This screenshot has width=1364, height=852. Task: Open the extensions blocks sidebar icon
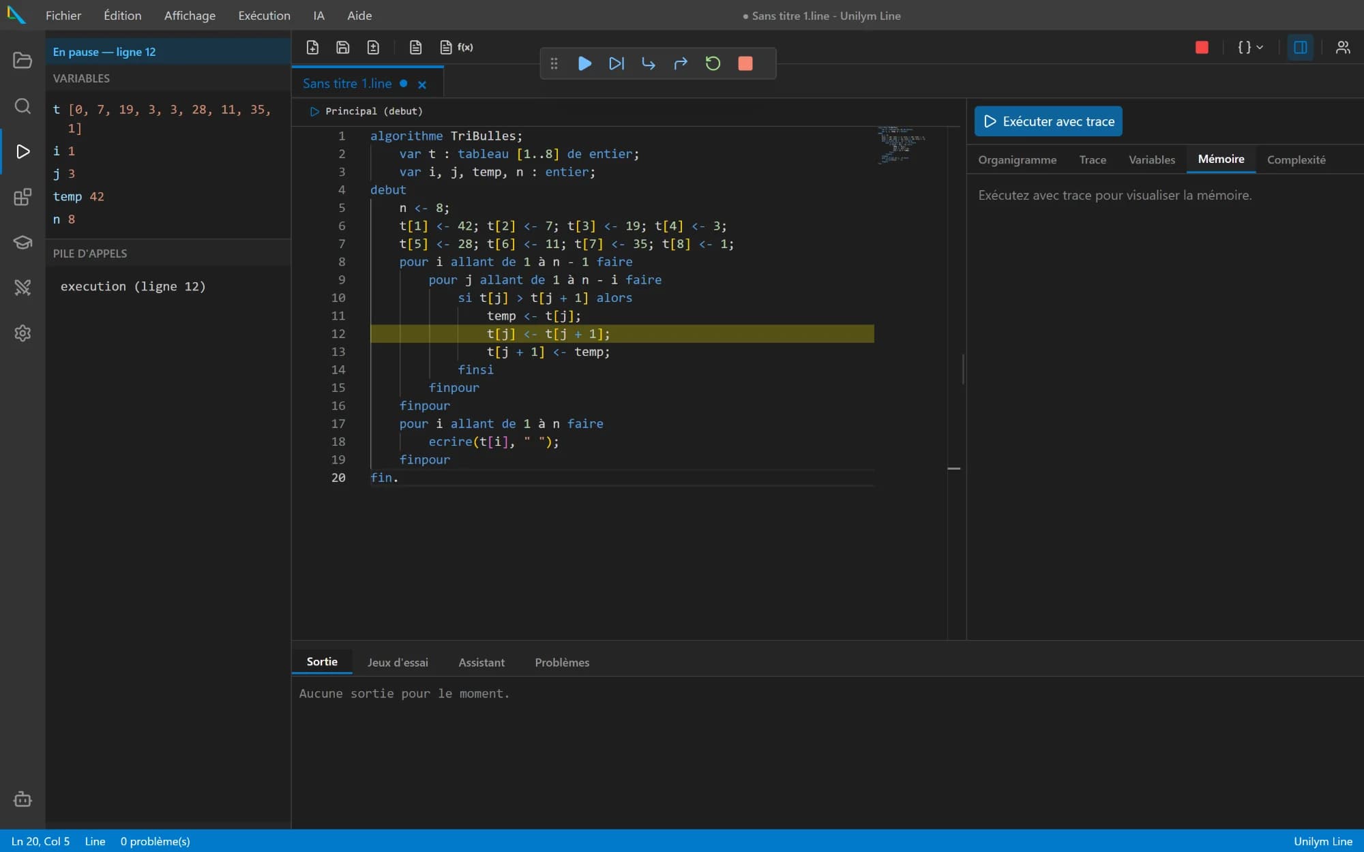pos(23,197)
